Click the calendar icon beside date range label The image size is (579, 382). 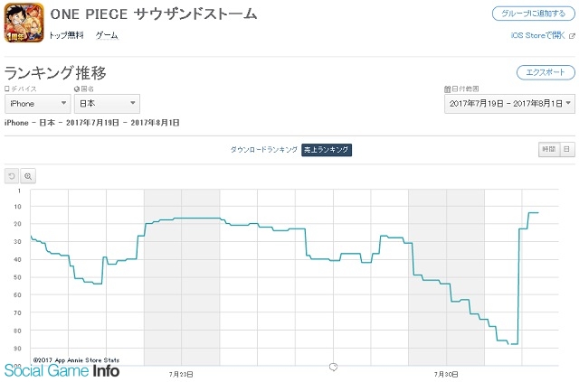[447, 89]
